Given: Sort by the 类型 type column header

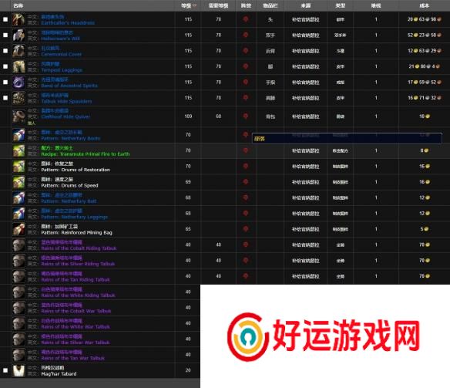Looking at the screenshot, I should click(x=340, y=5).
